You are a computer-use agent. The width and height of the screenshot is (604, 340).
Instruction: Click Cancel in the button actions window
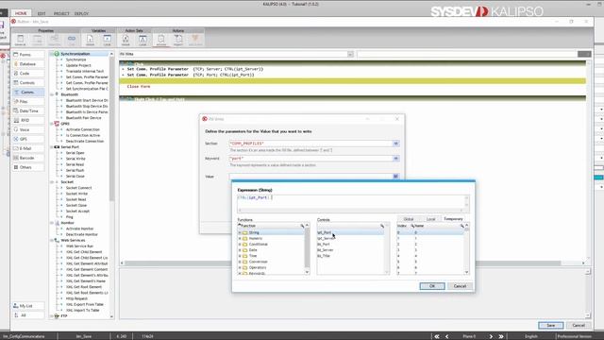[x=579, y=325]
